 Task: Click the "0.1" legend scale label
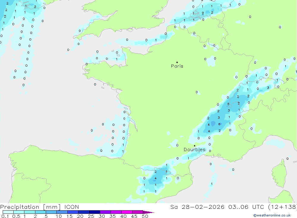pos(5,216)
